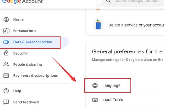Image resolution: width=172 pixels, height=108 pixels.
Task: Click the search magnifier icon
Action: [108, 1]
